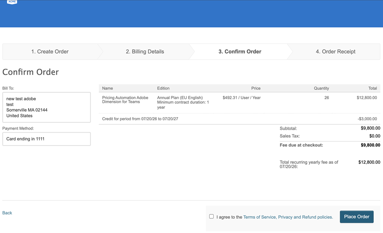
Task: Click the Name column header
Action: pos(107,88)
